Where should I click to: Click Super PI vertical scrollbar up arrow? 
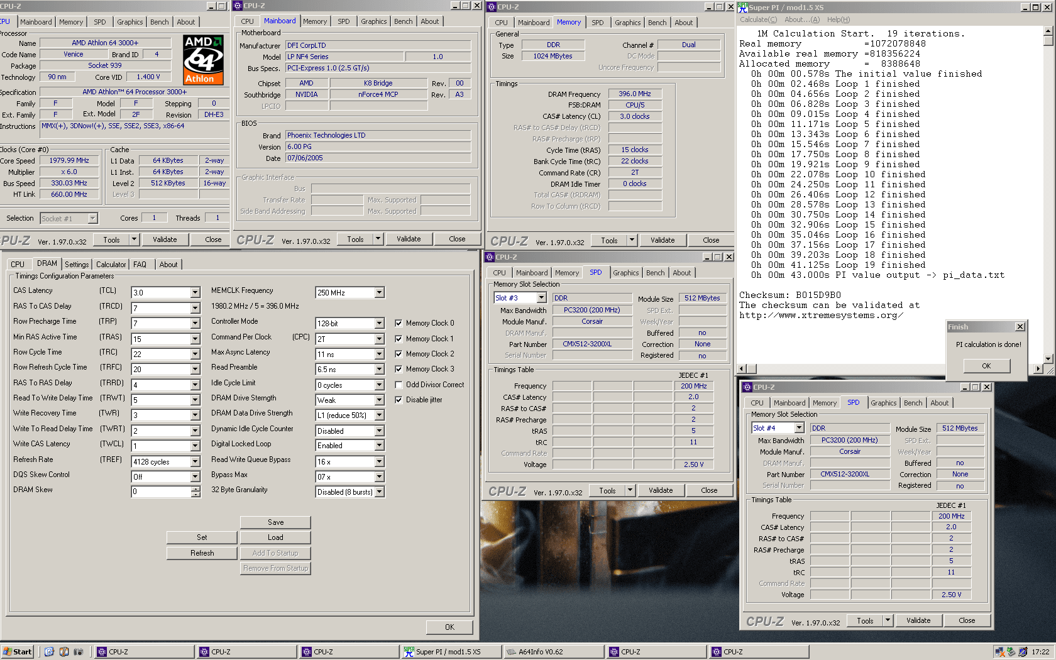[1048, 30]
